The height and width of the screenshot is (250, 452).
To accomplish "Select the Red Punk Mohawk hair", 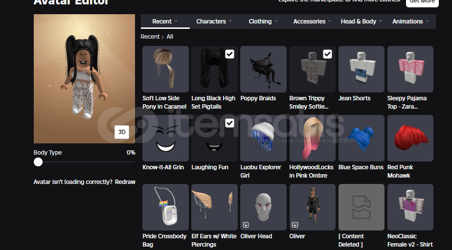I will 410,138.
